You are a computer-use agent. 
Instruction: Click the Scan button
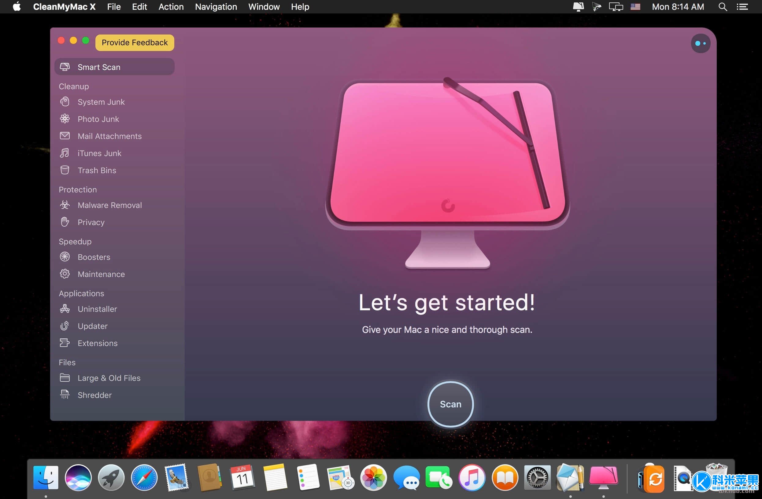coord(450,404)
